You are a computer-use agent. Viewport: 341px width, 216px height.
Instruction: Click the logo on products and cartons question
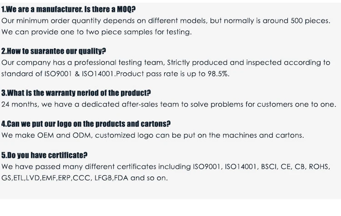[86, 124]
